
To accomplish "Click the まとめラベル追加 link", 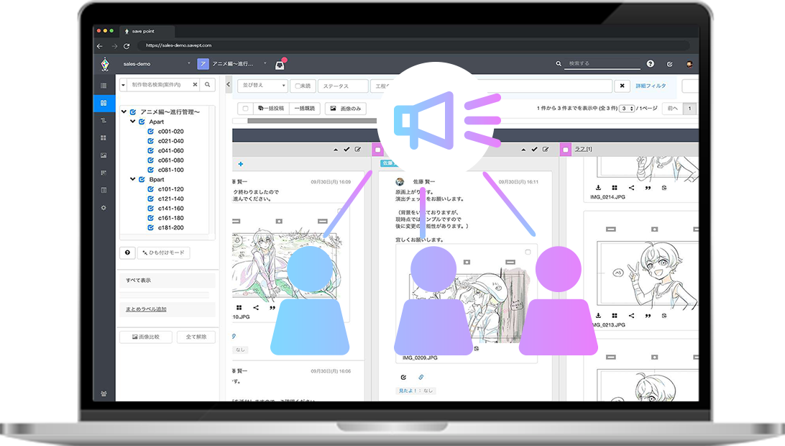I will (146, 309).
